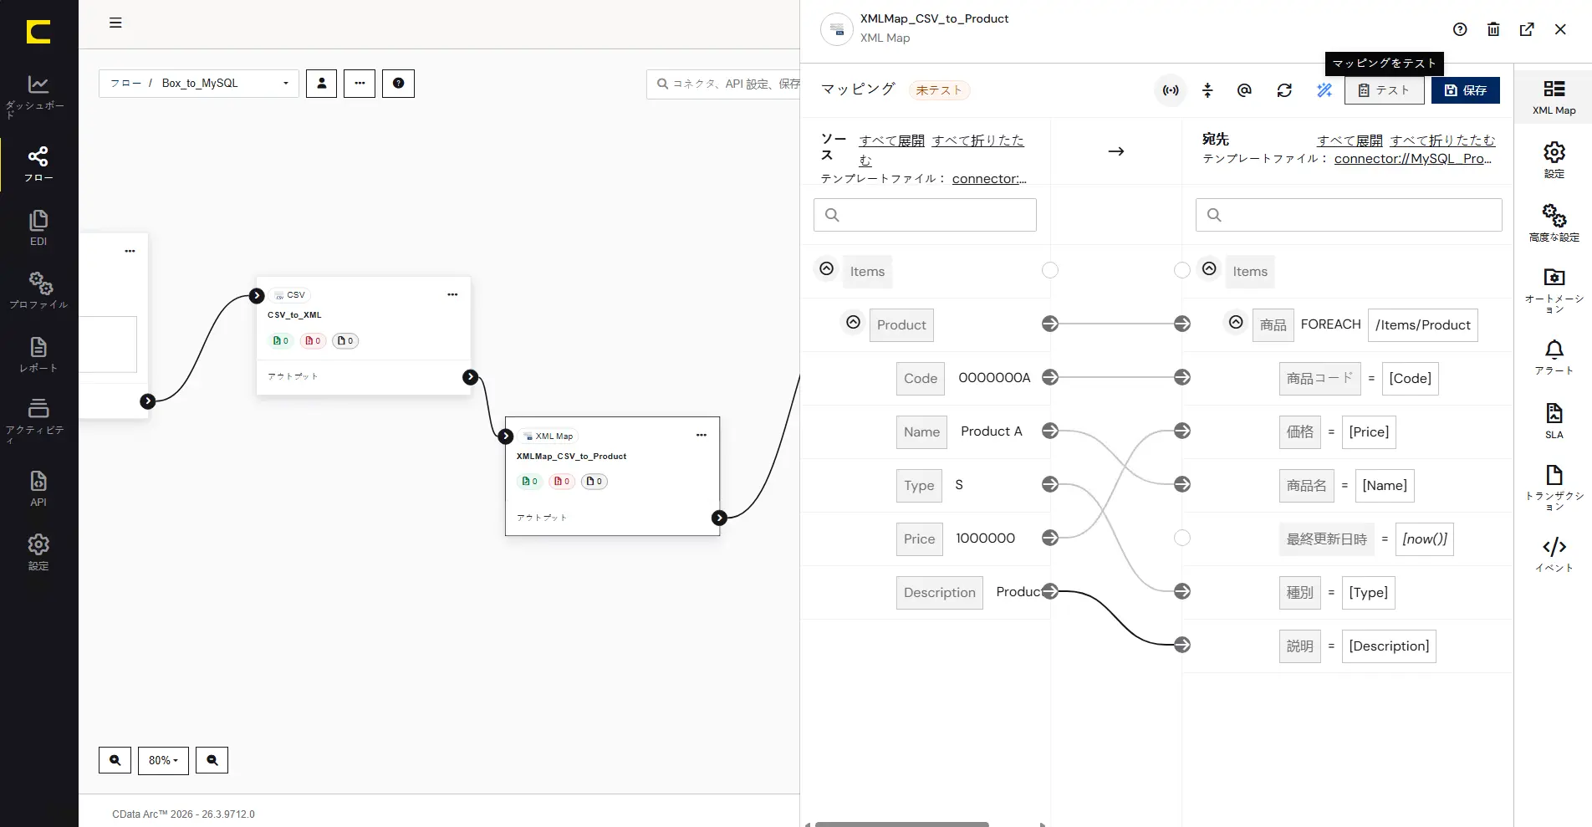This screenshot has height=827, width=1592.
Task: Click the 保存 save button
Action: click(1466, 90)
